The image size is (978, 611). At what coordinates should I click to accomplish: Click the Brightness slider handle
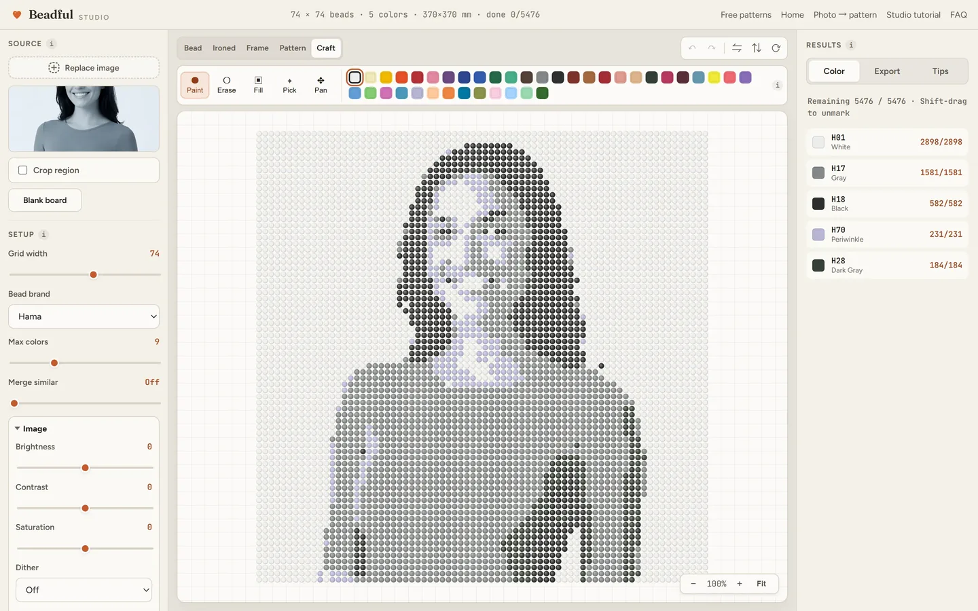pos(85,468)
